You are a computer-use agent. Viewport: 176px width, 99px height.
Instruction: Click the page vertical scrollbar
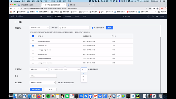coord(160,65)
